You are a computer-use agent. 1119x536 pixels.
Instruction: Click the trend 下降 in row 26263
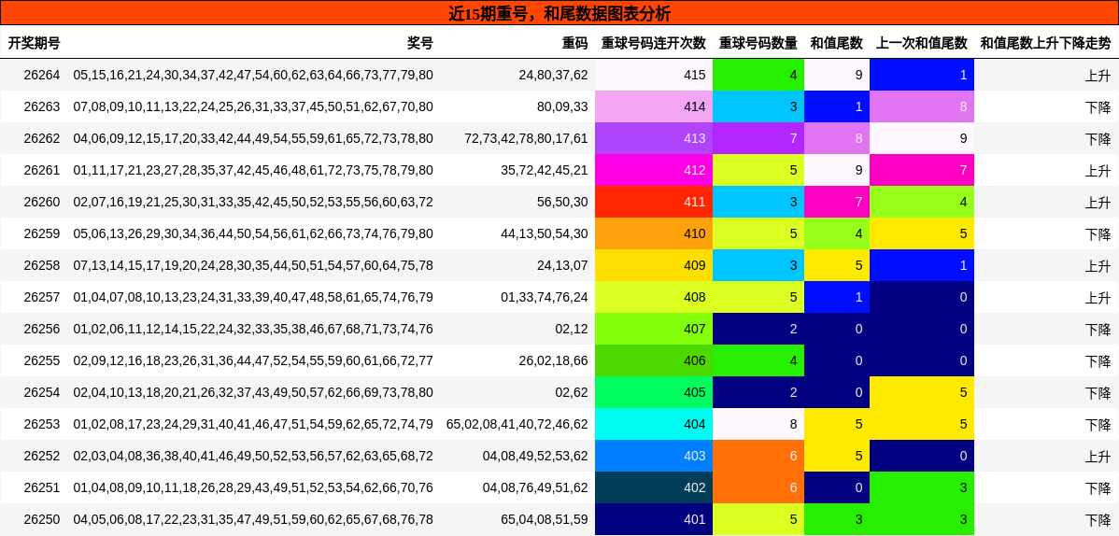coord(1098,107)
